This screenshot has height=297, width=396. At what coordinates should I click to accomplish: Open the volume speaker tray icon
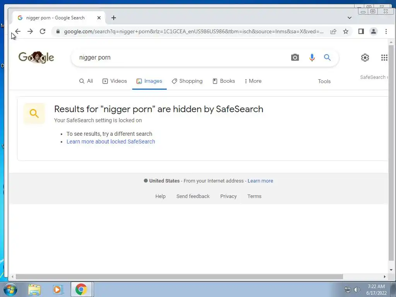pos(357,290)
